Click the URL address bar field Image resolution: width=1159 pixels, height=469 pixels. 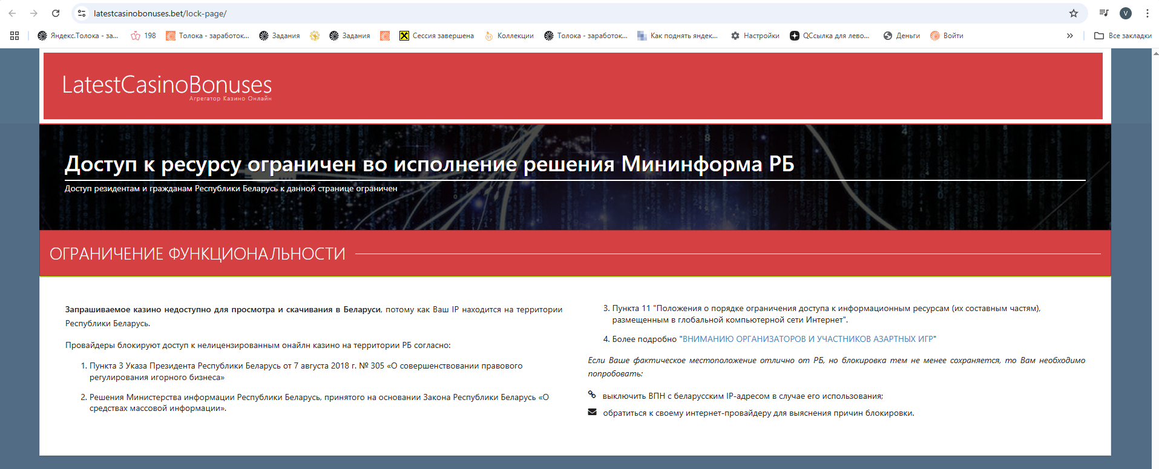(545, 13)
